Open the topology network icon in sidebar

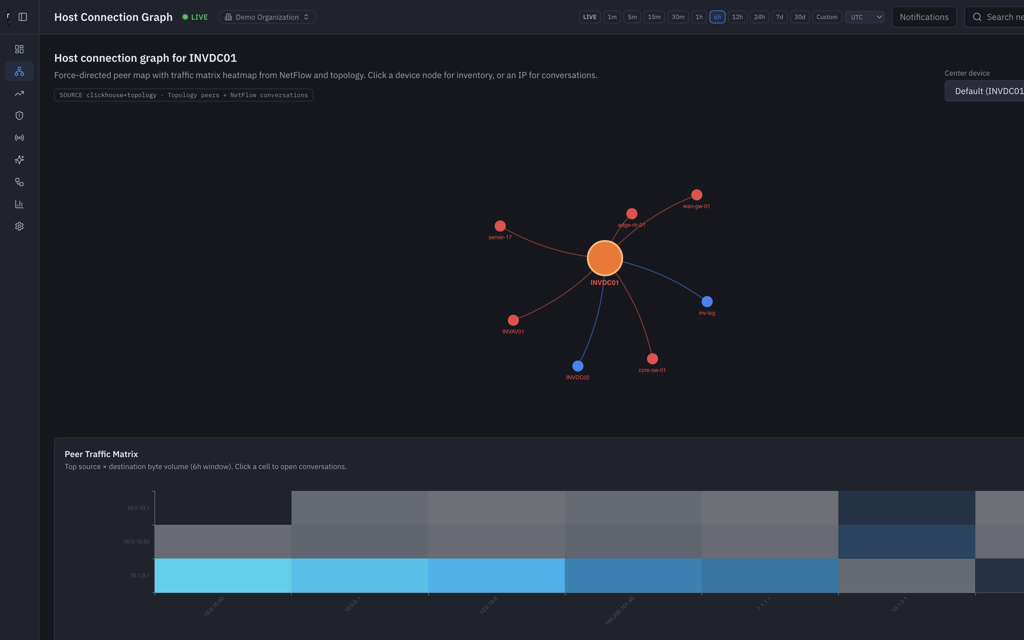click(x=19, y=71)
